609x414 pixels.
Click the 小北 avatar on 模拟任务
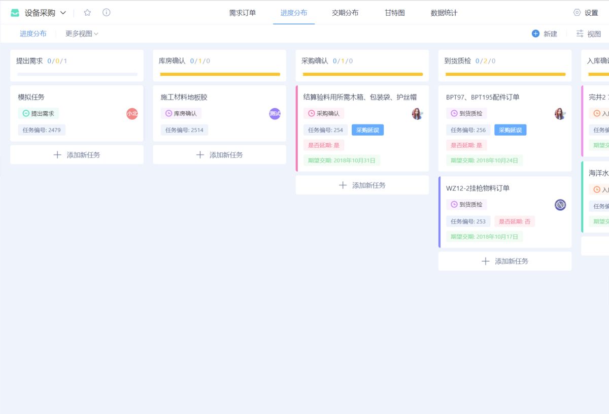pos(132,114)
